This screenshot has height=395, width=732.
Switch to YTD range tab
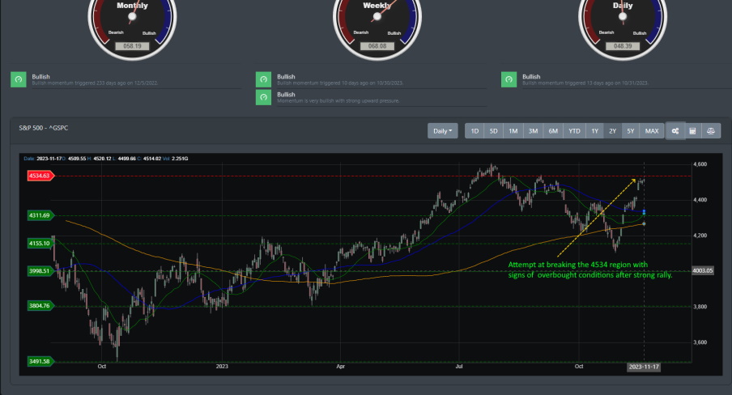(x=574, y=130)
